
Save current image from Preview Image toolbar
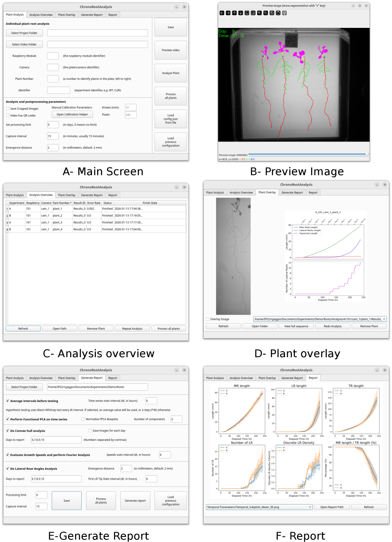click(x=272, y=13)
